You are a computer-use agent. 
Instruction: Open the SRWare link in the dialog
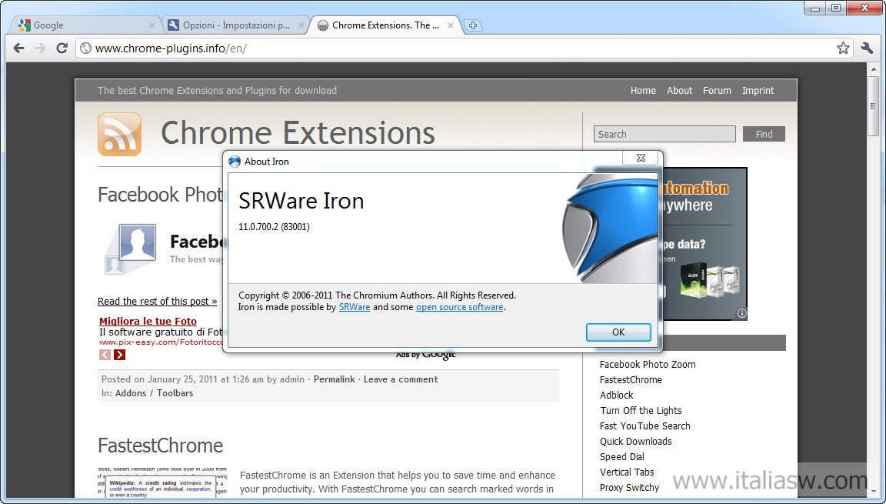(x=355, y=307)
